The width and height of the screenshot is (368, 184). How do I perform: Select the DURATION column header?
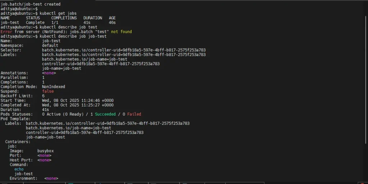[93, 18]
